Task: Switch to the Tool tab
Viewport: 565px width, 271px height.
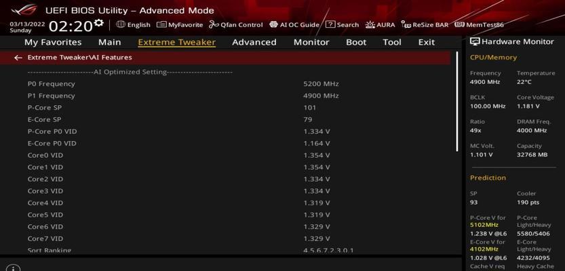Action: coord(392,42)
